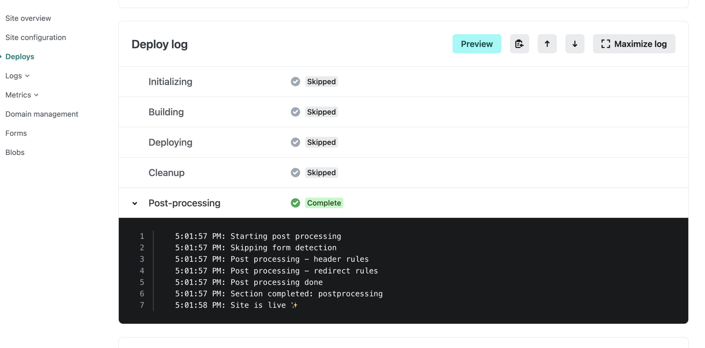Click the Deploying skipped status check icon
The width and height of the screenshot is (705, 348).
click(295, 142)
